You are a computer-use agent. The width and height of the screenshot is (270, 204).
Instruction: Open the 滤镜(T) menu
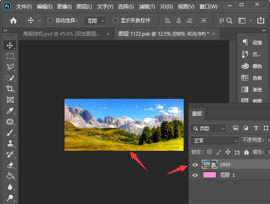(x=146, y=7)
